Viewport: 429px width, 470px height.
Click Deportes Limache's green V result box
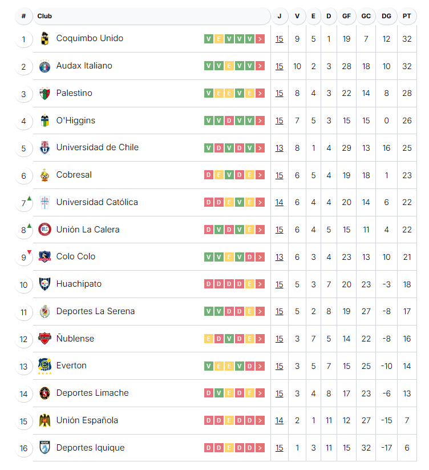coord(219,393)
